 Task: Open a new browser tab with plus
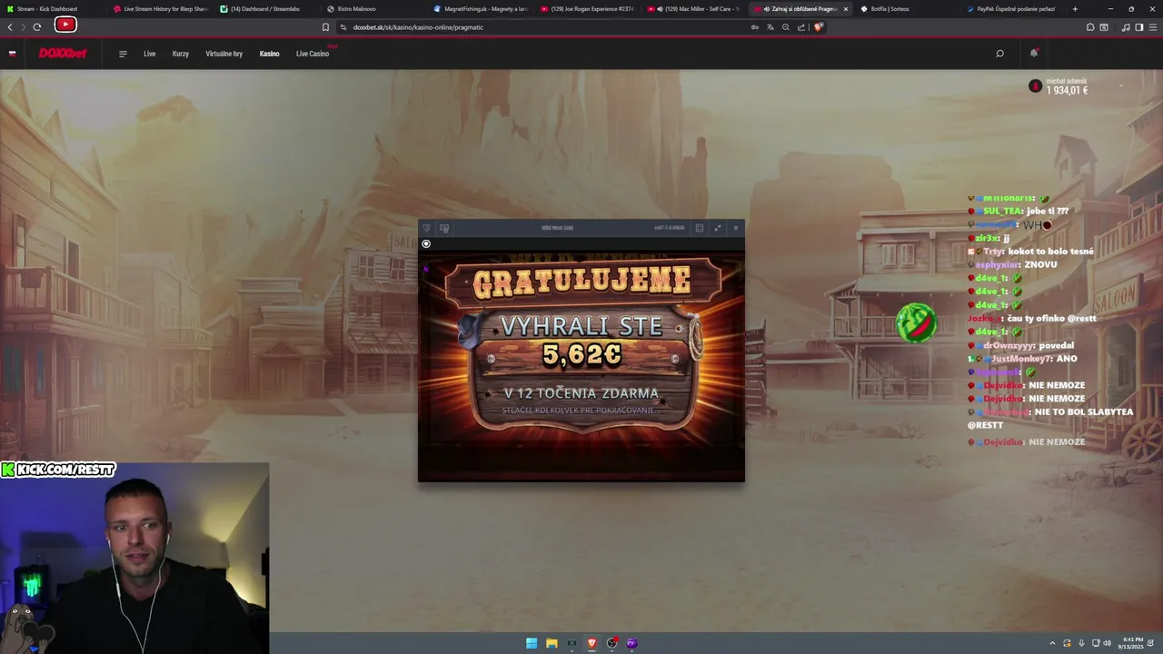[x=1075, y=9]
